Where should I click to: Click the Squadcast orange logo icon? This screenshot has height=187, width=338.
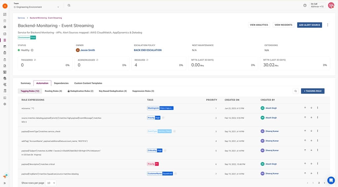[5, 6]
